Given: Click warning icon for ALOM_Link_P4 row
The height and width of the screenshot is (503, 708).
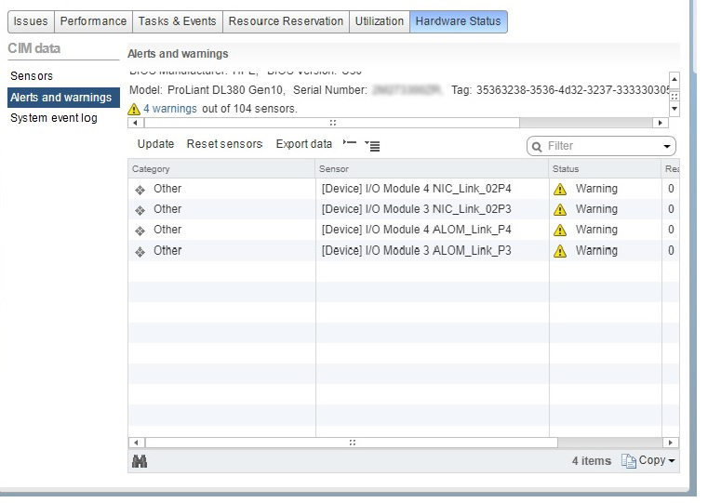Looking at the screenshot, I should click(560, 230).
